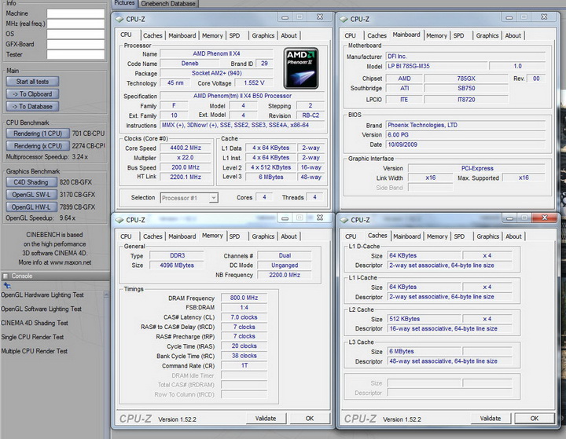Minimize the top-left CPU-Z window
Image resolution: width=566 pixels, height=439 pixels.
[285, 17]
